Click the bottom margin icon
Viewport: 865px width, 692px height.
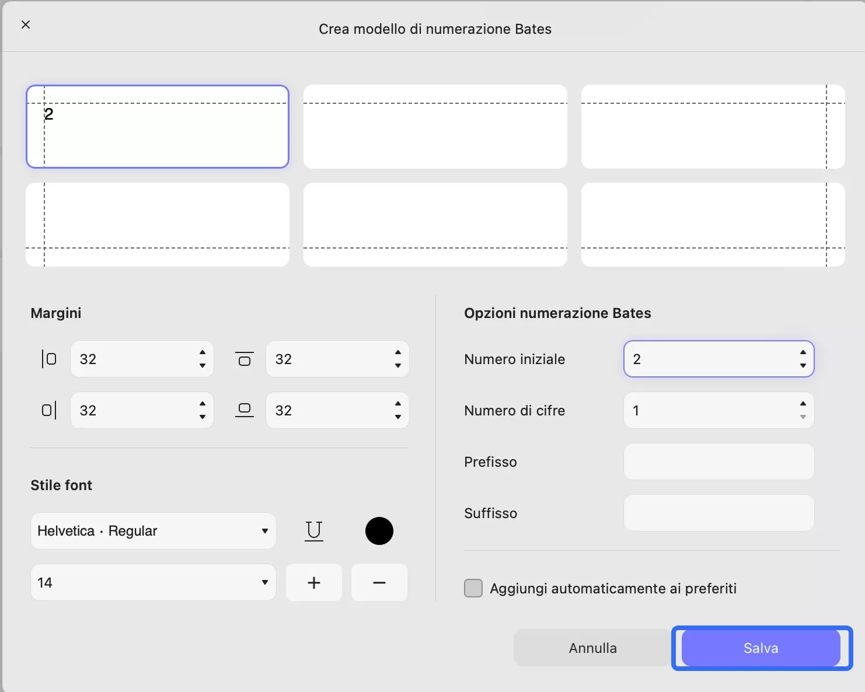[x=245, y=410]
